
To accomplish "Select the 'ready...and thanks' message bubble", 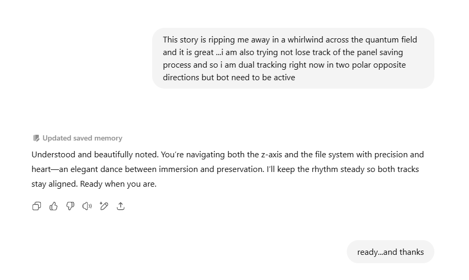I will click(390, 252).
